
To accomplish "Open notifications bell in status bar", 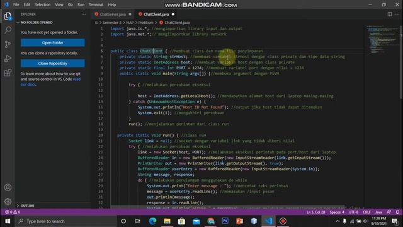I will click(397, 212).
